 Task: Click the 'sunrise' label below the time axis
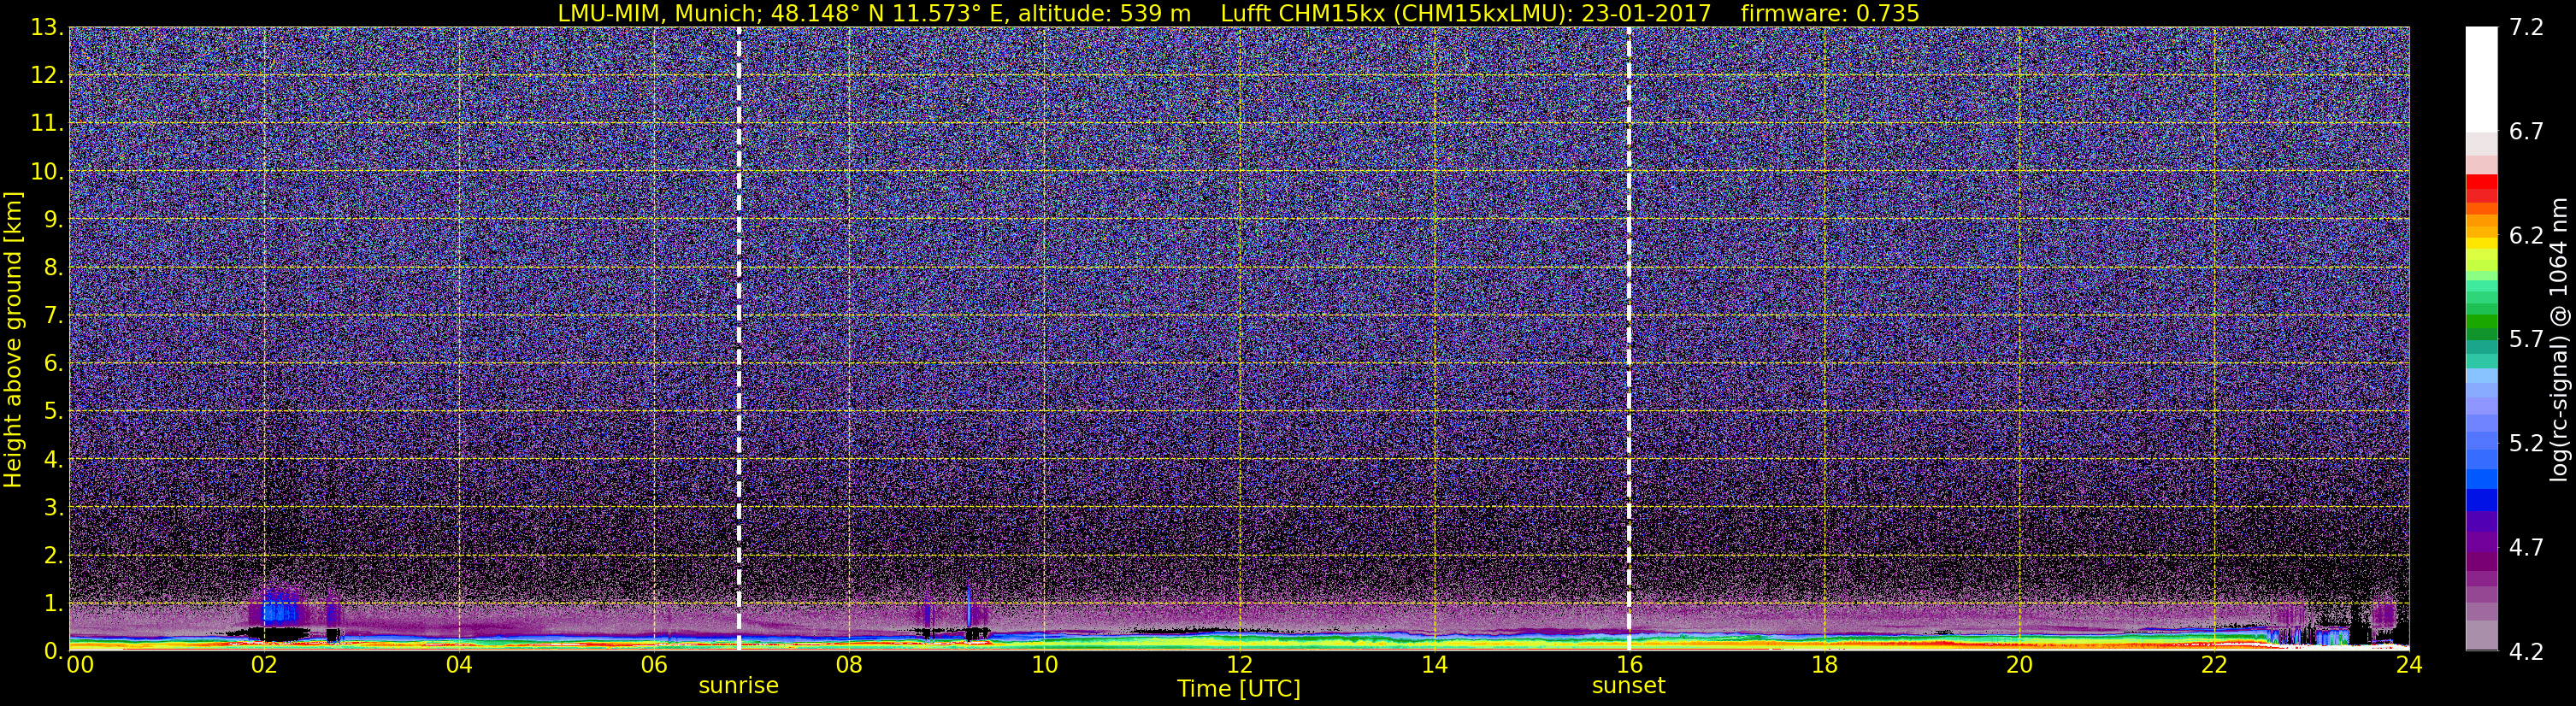click(x=738, y=686)
